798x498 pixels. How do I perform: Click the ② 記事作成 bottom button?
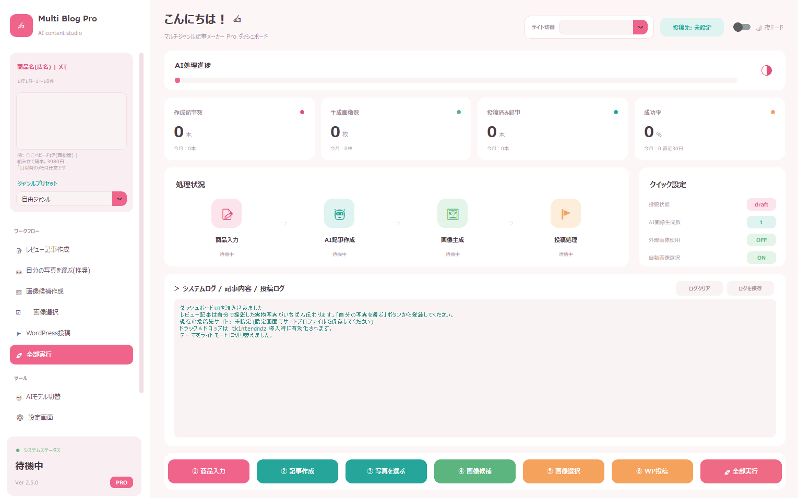297,471
